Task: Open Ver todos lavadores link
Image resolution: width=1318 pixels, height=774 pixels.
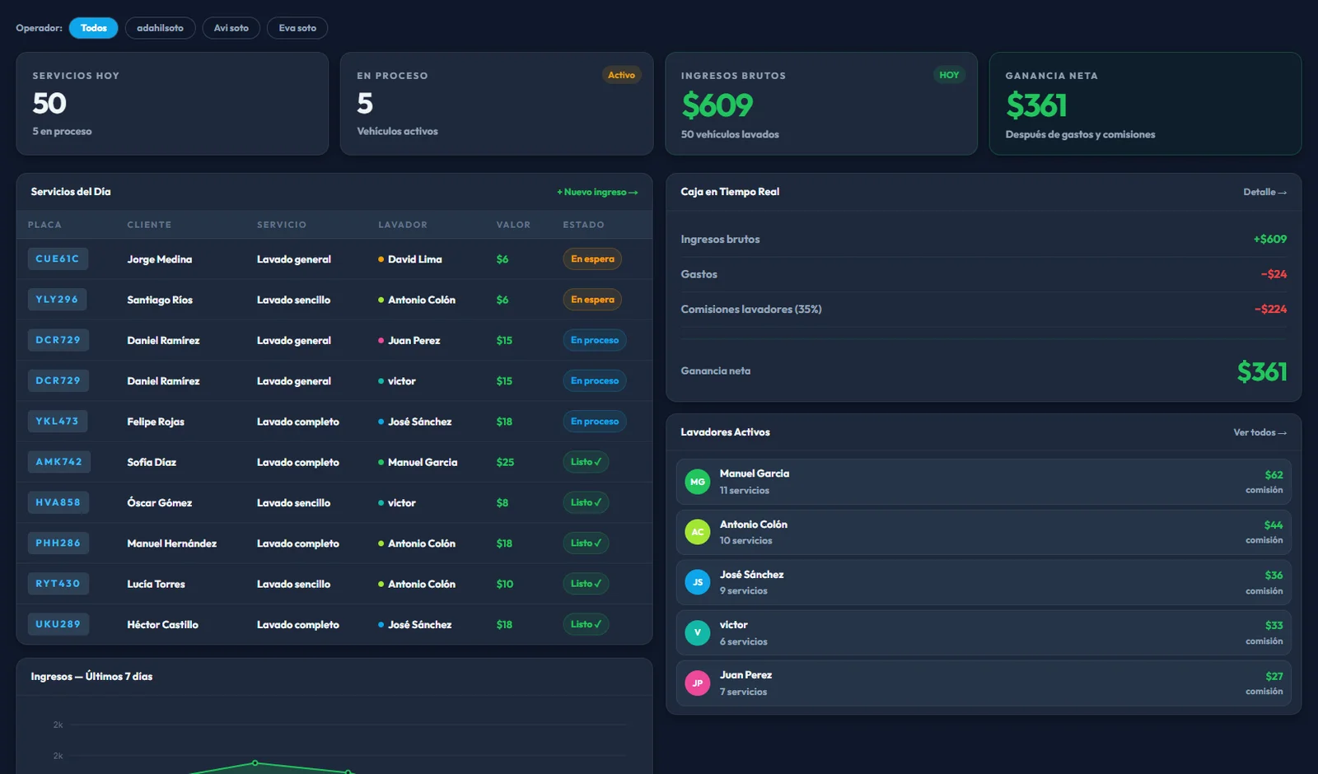Action: (1260, 432)
